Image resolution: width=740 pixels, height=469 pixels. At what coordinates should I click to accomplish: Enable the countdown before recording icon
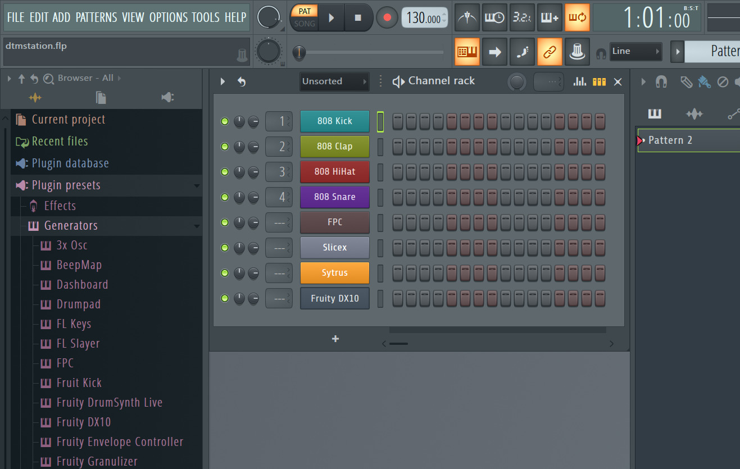click(523, 17)
